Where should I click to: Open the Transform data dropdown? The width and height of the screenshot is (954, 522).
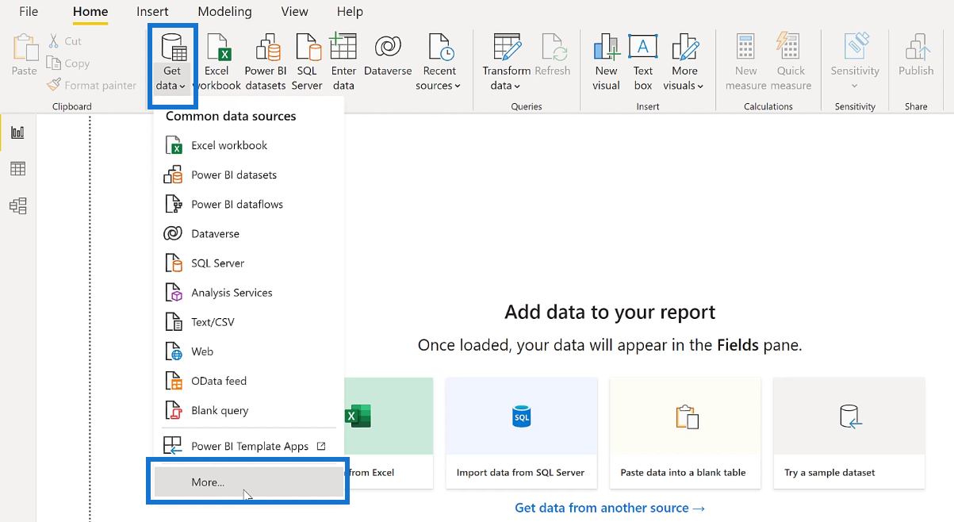tap(506, 63)
